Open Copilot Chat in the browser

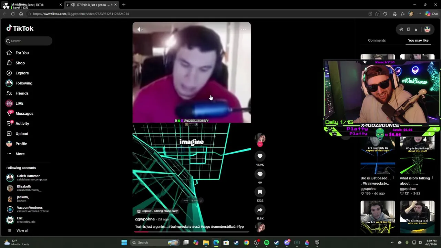tap(432, 14)
